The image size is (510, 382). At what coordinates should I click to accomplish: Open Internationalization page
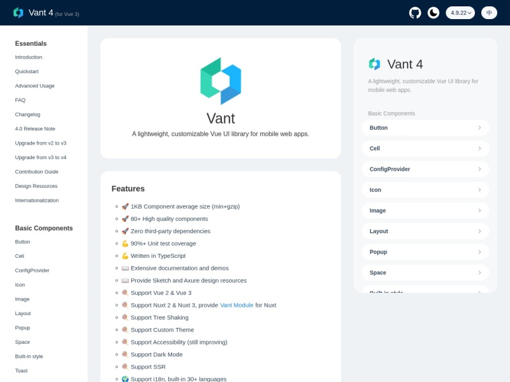[37, 200]
